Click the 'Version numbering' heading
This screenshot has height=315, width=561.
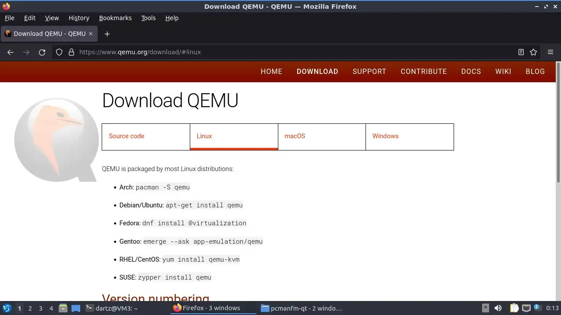[x=156, y=297]
